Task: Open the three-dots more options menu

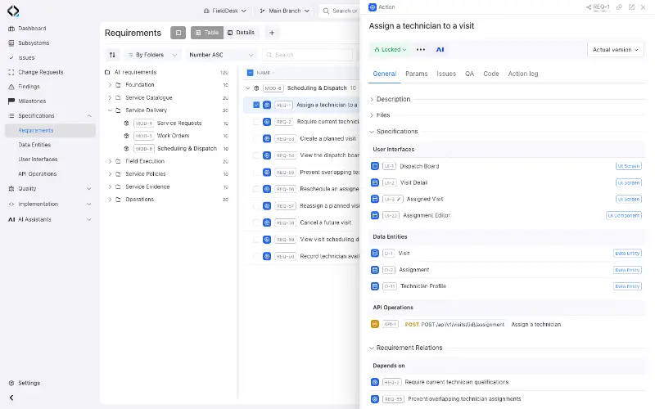Action: (421, 50)
